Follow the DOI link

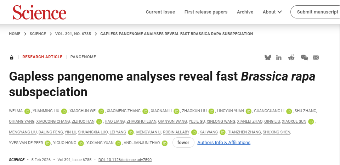(x=125, y=160)
